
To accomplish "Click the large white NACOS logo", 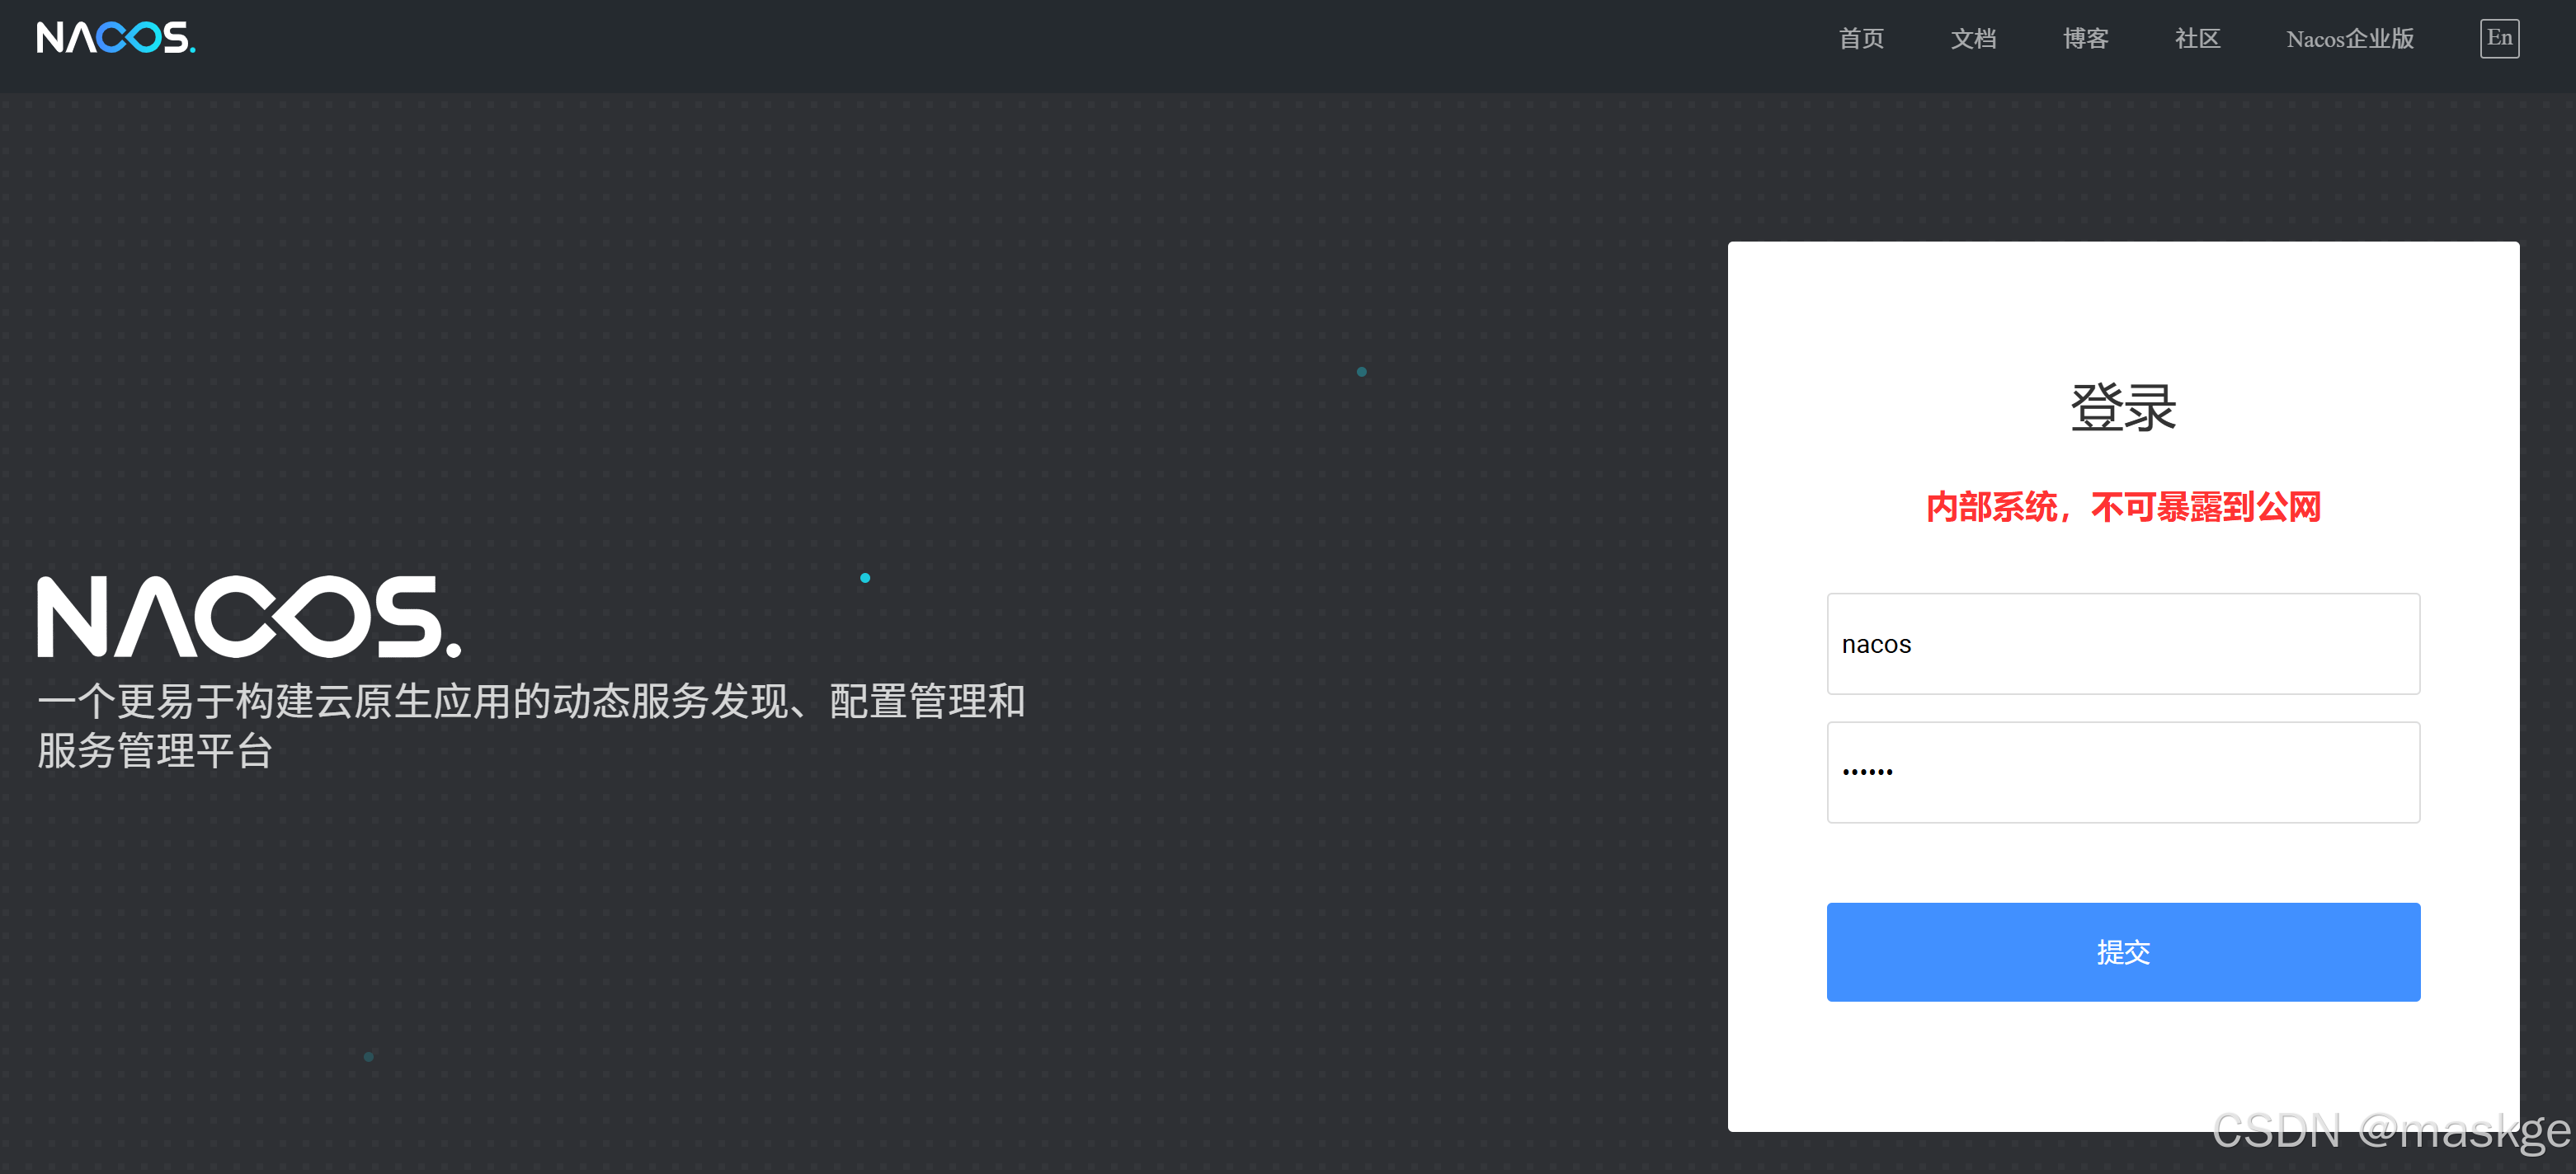I will coord(249,617).
